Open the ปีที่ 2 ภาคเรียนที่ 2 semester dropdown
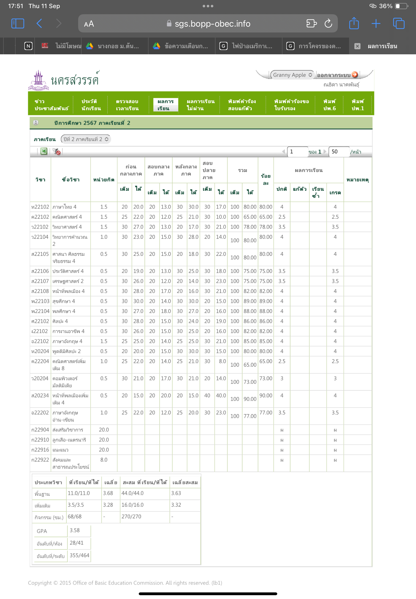416x599 pixels. 86,139
